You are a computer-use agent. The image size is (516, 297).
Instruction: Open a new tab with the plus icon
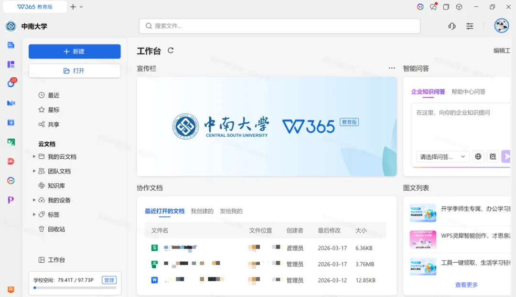[x=73, y=7]
